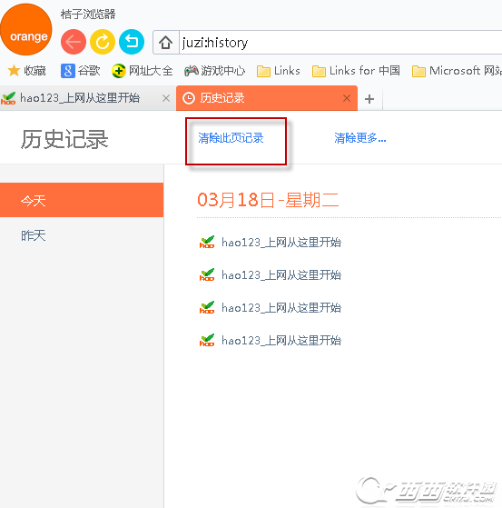Viewport: 502px width, 508px height.
Task: Open the first hao123 history entry
Action: [271, 243]
